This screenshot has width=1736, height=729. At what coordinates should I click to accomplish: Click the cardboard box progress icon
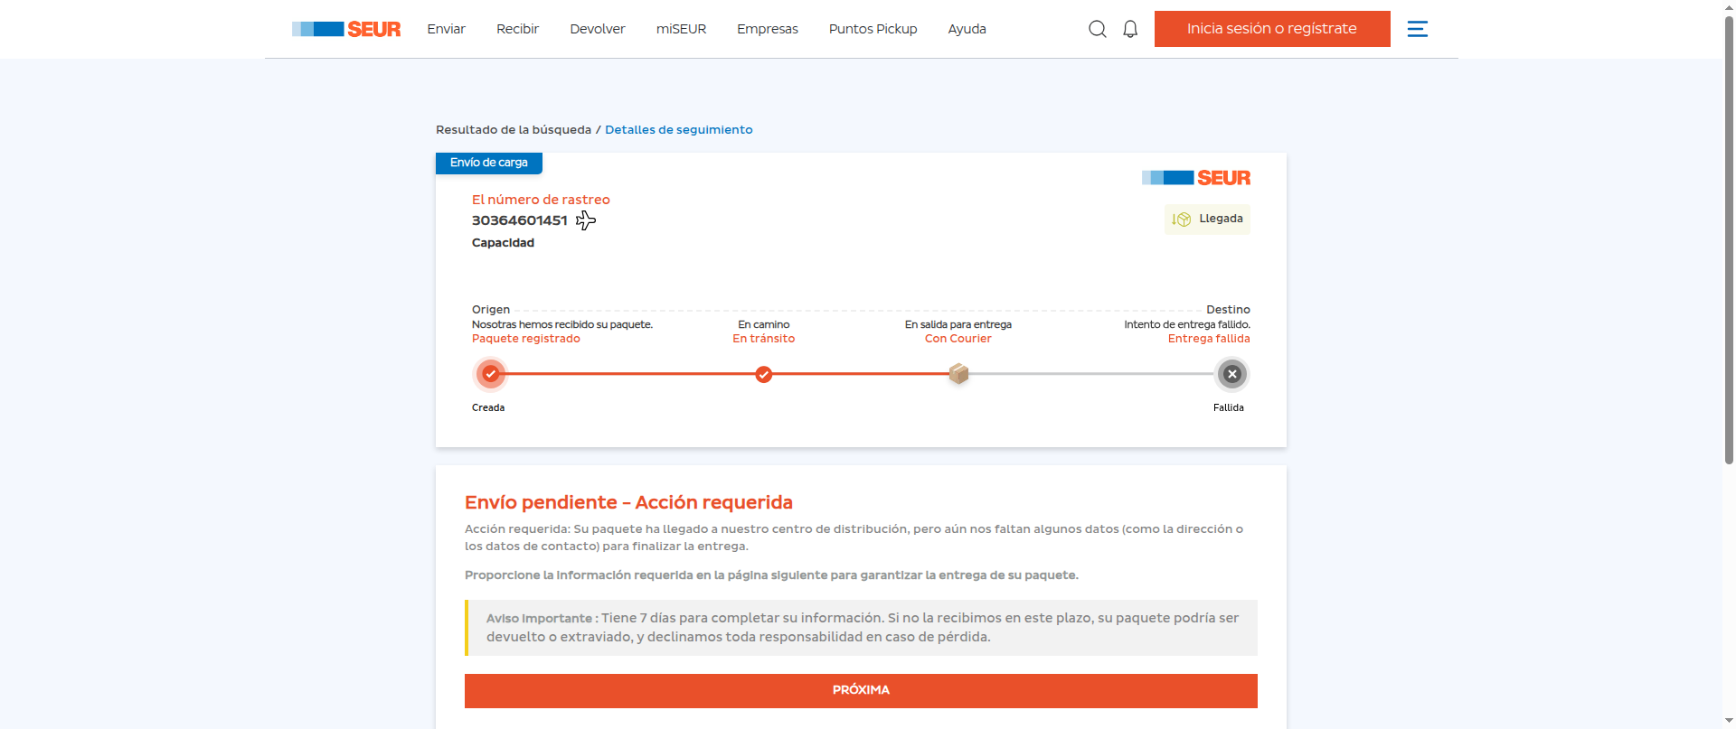(x=958, y=373)
